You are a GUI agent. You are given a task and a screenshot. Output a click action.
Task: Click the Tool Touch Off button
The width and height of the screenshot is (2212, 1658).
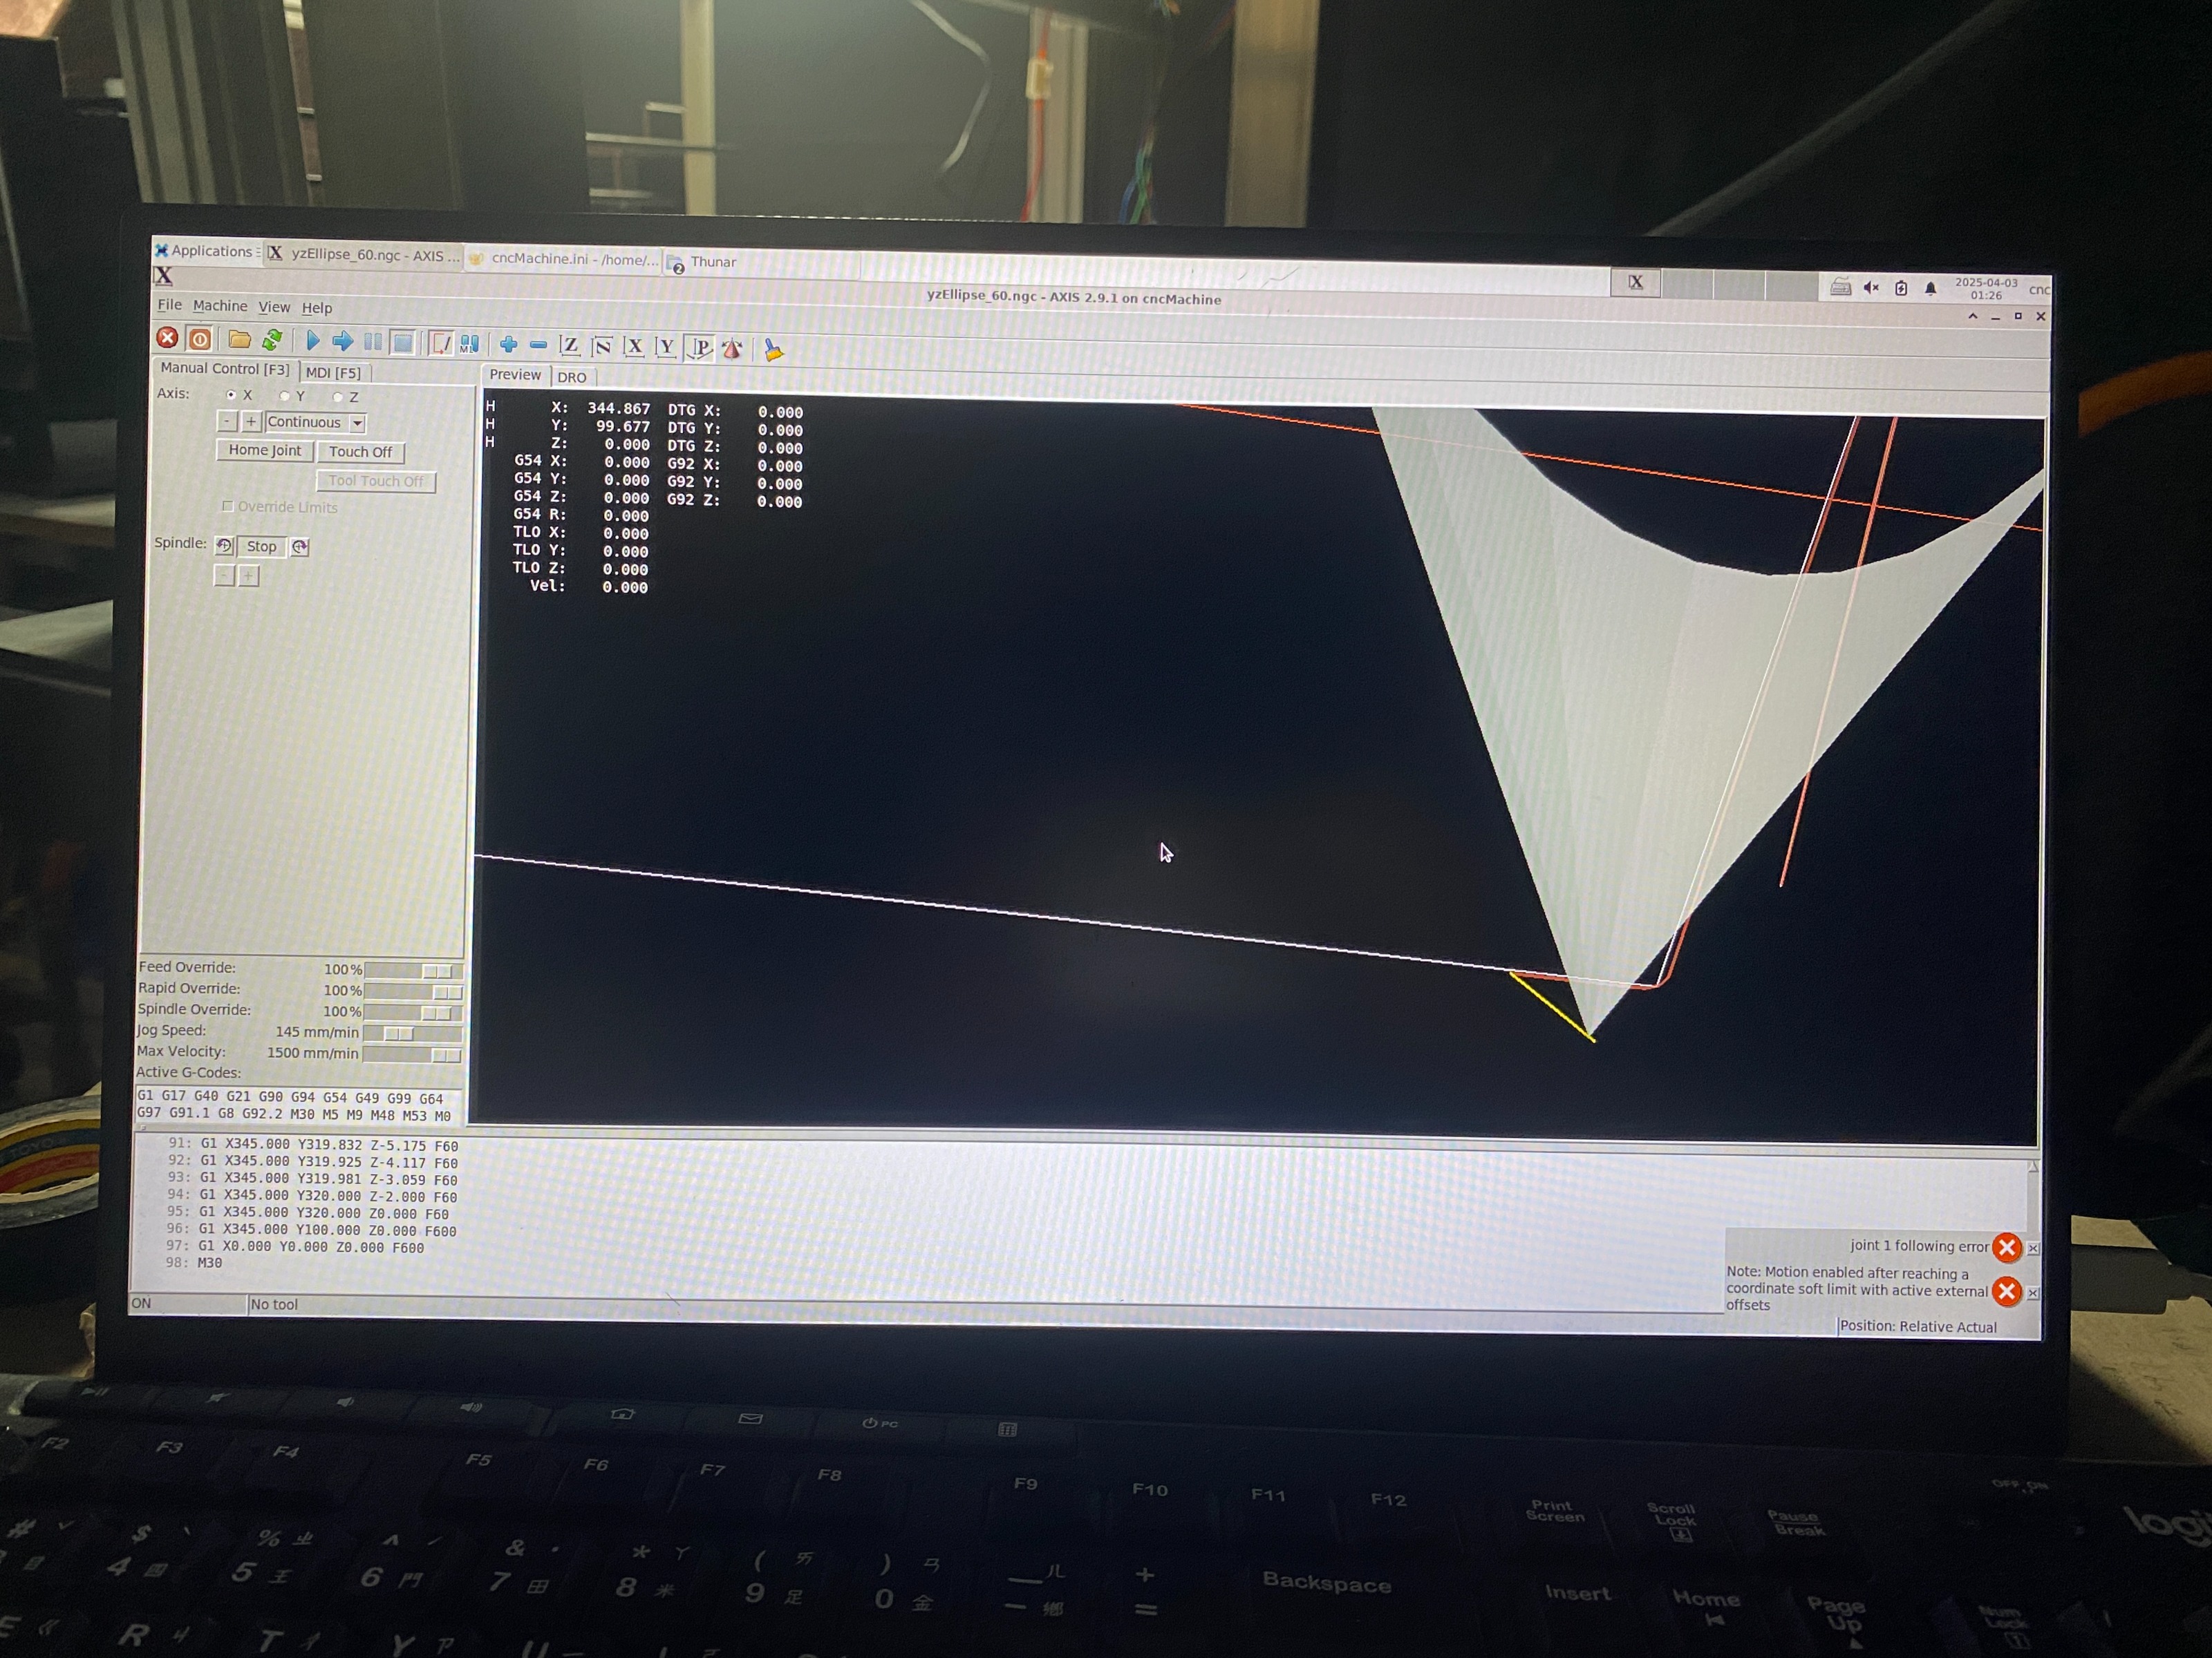tap(376, 481)
